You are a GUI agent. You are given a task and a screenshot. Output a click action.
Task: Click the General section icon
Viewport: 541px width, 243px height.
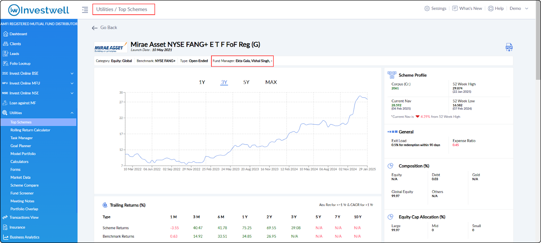point(392,132)
